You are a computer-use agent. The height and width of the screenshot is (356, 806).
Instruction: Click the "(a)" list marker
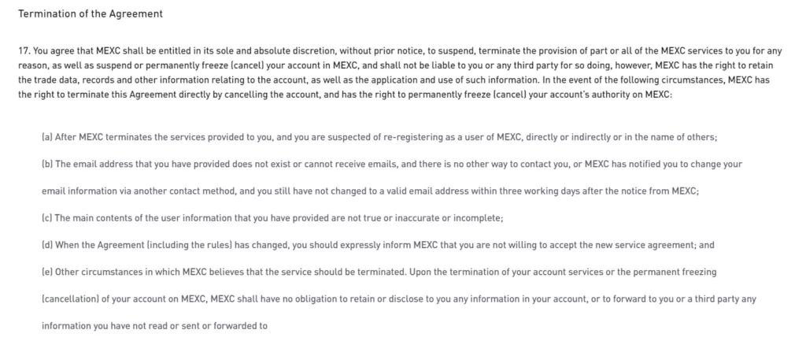pos(46,136)
